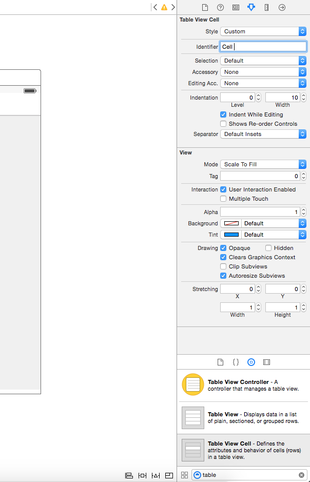The image size is (310, 482).
Task: Enable Shows Re-order Controls checkbox
Action: (x=223, y=124)
